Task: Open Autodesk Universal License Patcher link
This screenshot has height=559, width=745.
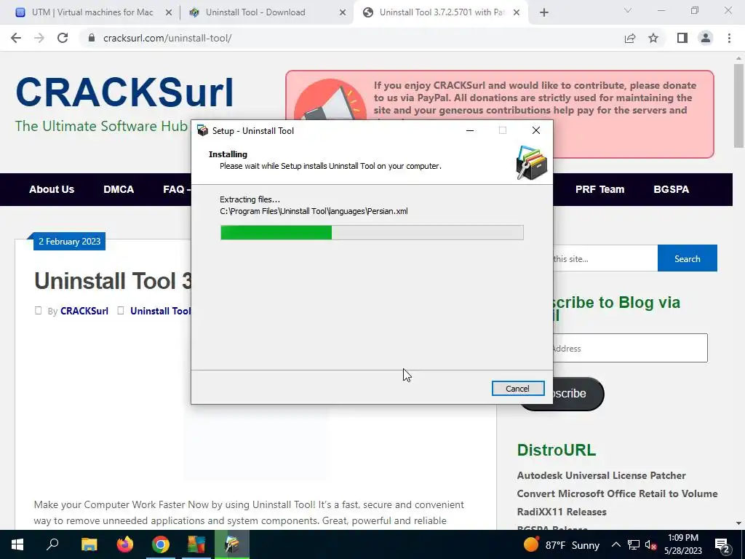Action: [601, 475]
